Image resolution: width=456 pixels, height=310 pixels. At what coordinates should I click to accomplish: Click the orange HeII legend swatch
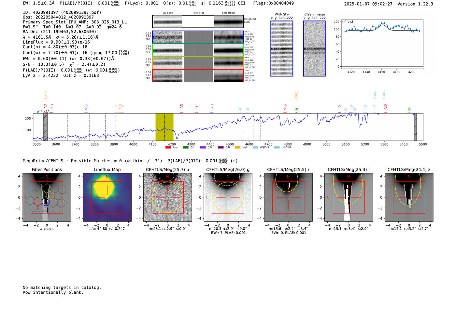[x=238, y=148]
